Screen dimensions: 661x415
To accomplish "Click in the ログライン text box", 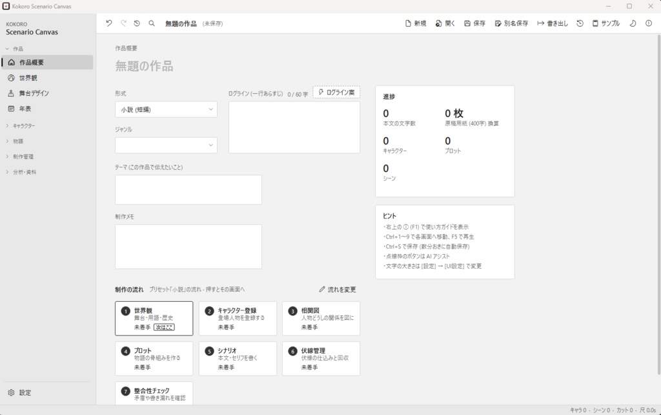I will (294, 127).
